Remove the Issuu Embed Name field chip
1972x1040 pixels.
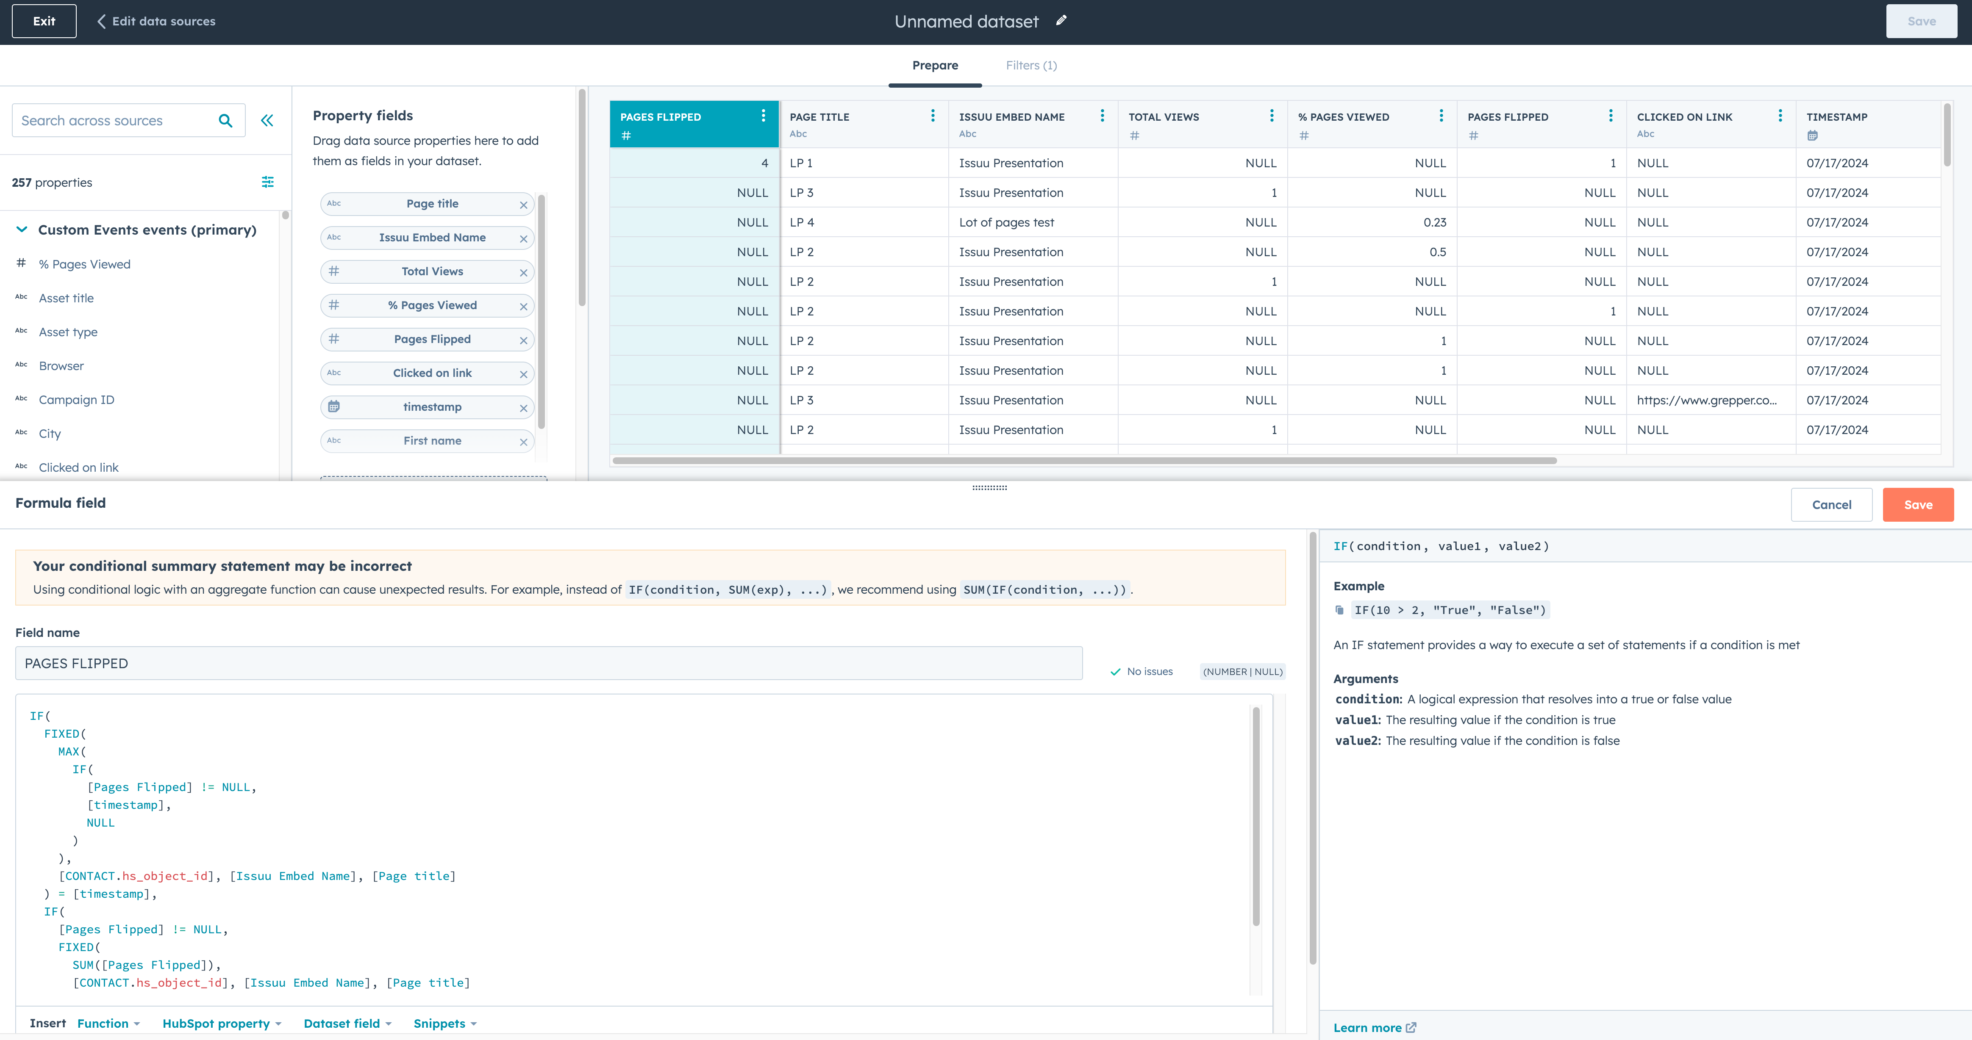click(x=524, y=239)
